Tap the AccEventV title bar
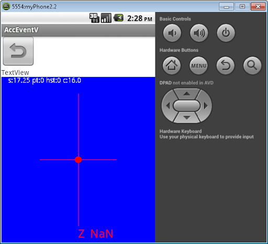 coord(78,30)
